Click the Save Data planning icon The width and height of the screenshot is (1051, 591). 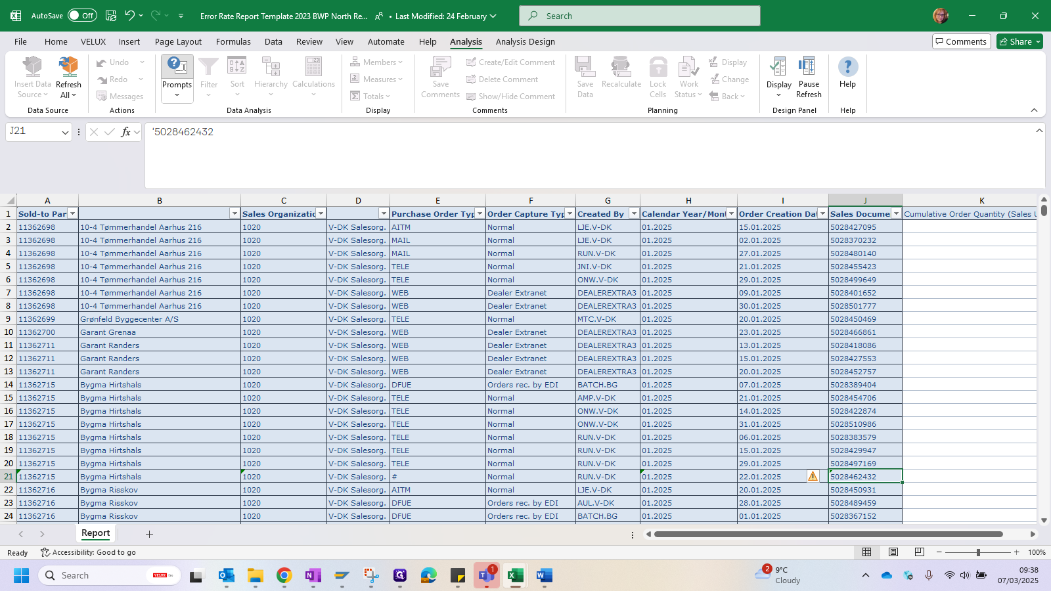click(585, 67)
